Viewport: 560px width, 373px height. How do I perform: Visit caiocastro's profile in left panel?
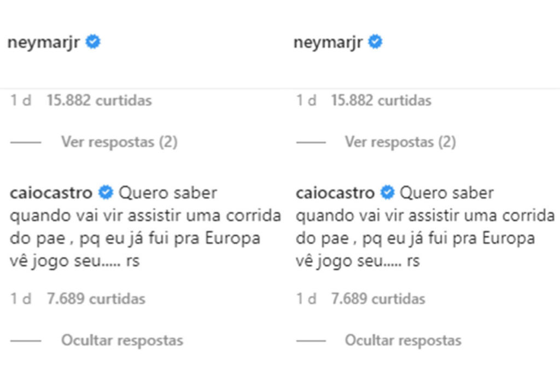click(52, 193)
